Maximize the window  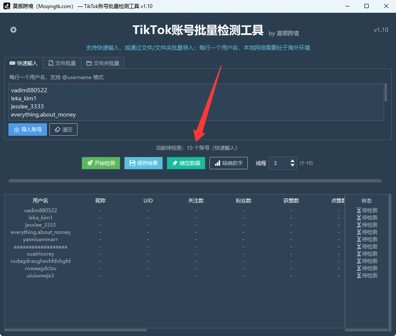pos(367,6)
